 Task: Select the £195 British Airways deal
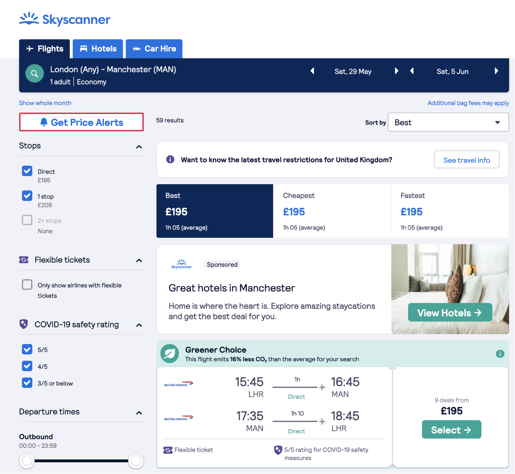click(x=451, y=429)
